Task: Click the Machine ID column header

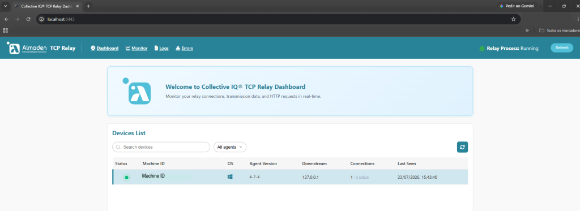Action: coord(153,163)
